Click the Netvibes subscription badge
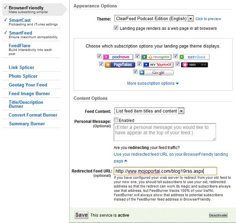Viewport: 236px width, 223px height. pyautogui.click(x=194, y=57)
